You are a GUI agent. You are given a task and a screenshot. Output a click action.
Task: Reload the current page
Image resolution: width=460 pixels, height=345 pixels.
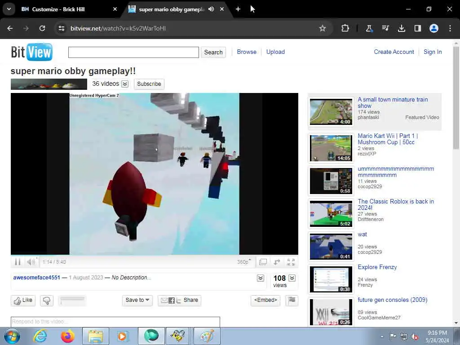click(x=42, y=28)
